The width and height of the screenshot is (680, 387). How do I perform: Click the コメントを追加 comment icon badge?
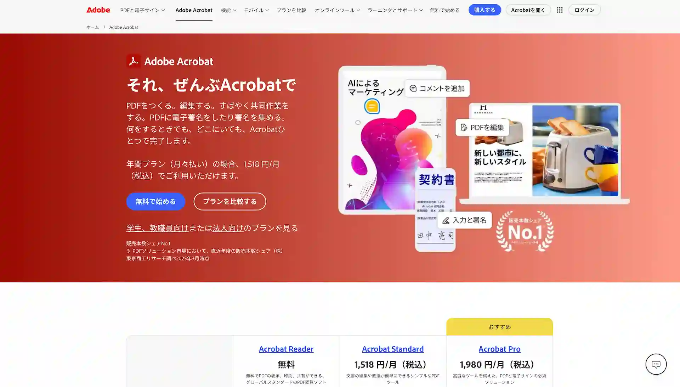click(x=437, y=88)
